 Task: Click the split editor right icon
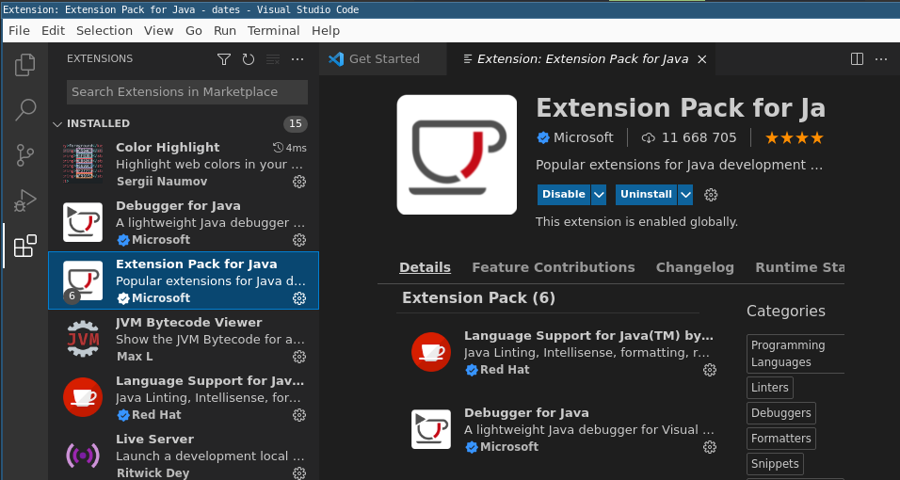pos(857,59)
